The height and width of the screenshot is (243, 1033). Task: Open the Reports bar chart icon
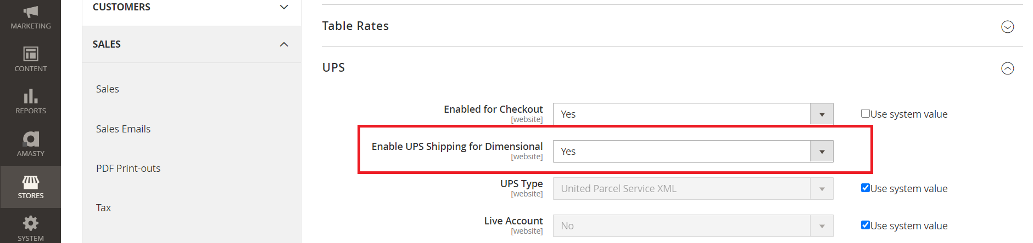click(31, 96)
